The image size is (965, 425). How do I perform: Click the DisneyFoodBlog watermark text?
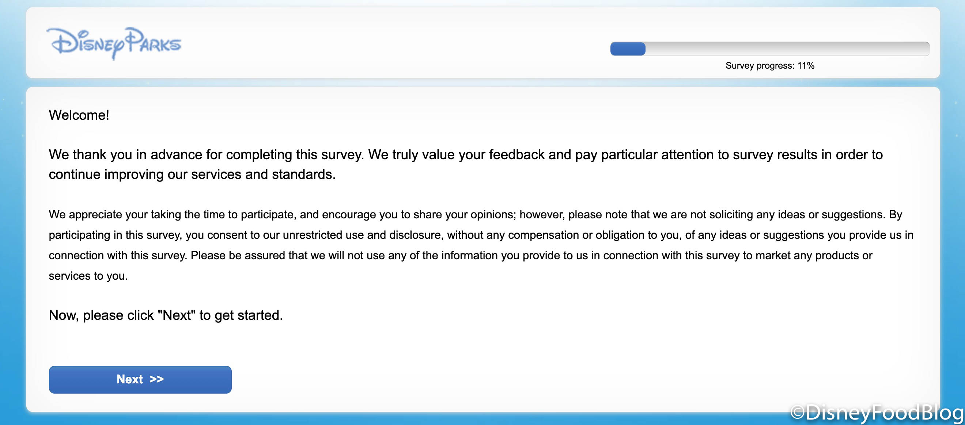point(884,413)
